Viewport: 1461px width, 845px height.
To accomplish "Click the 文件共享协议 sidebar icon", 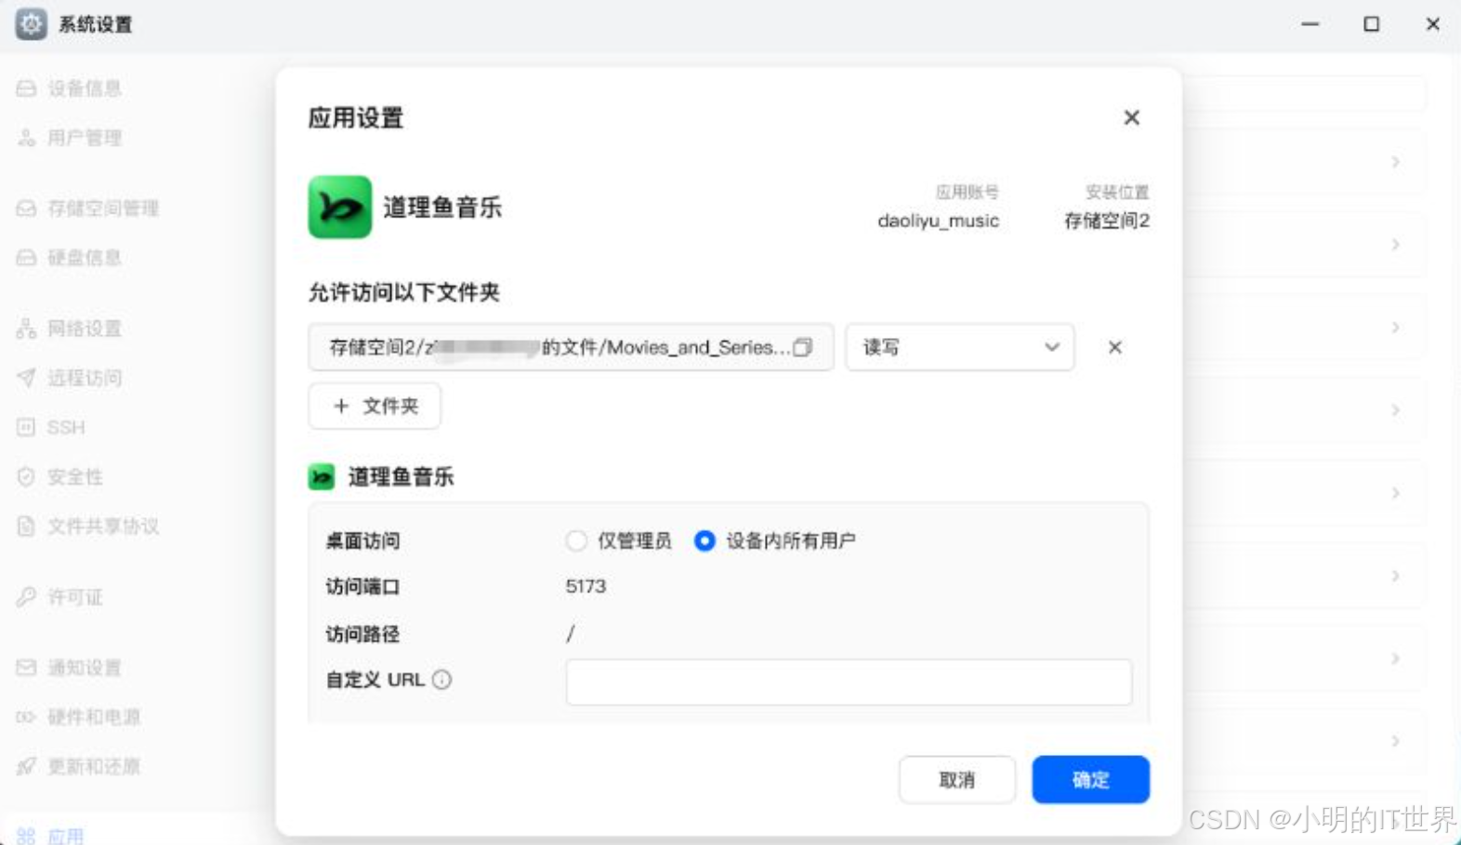I will pyautogui.click(x=26, y=526).
